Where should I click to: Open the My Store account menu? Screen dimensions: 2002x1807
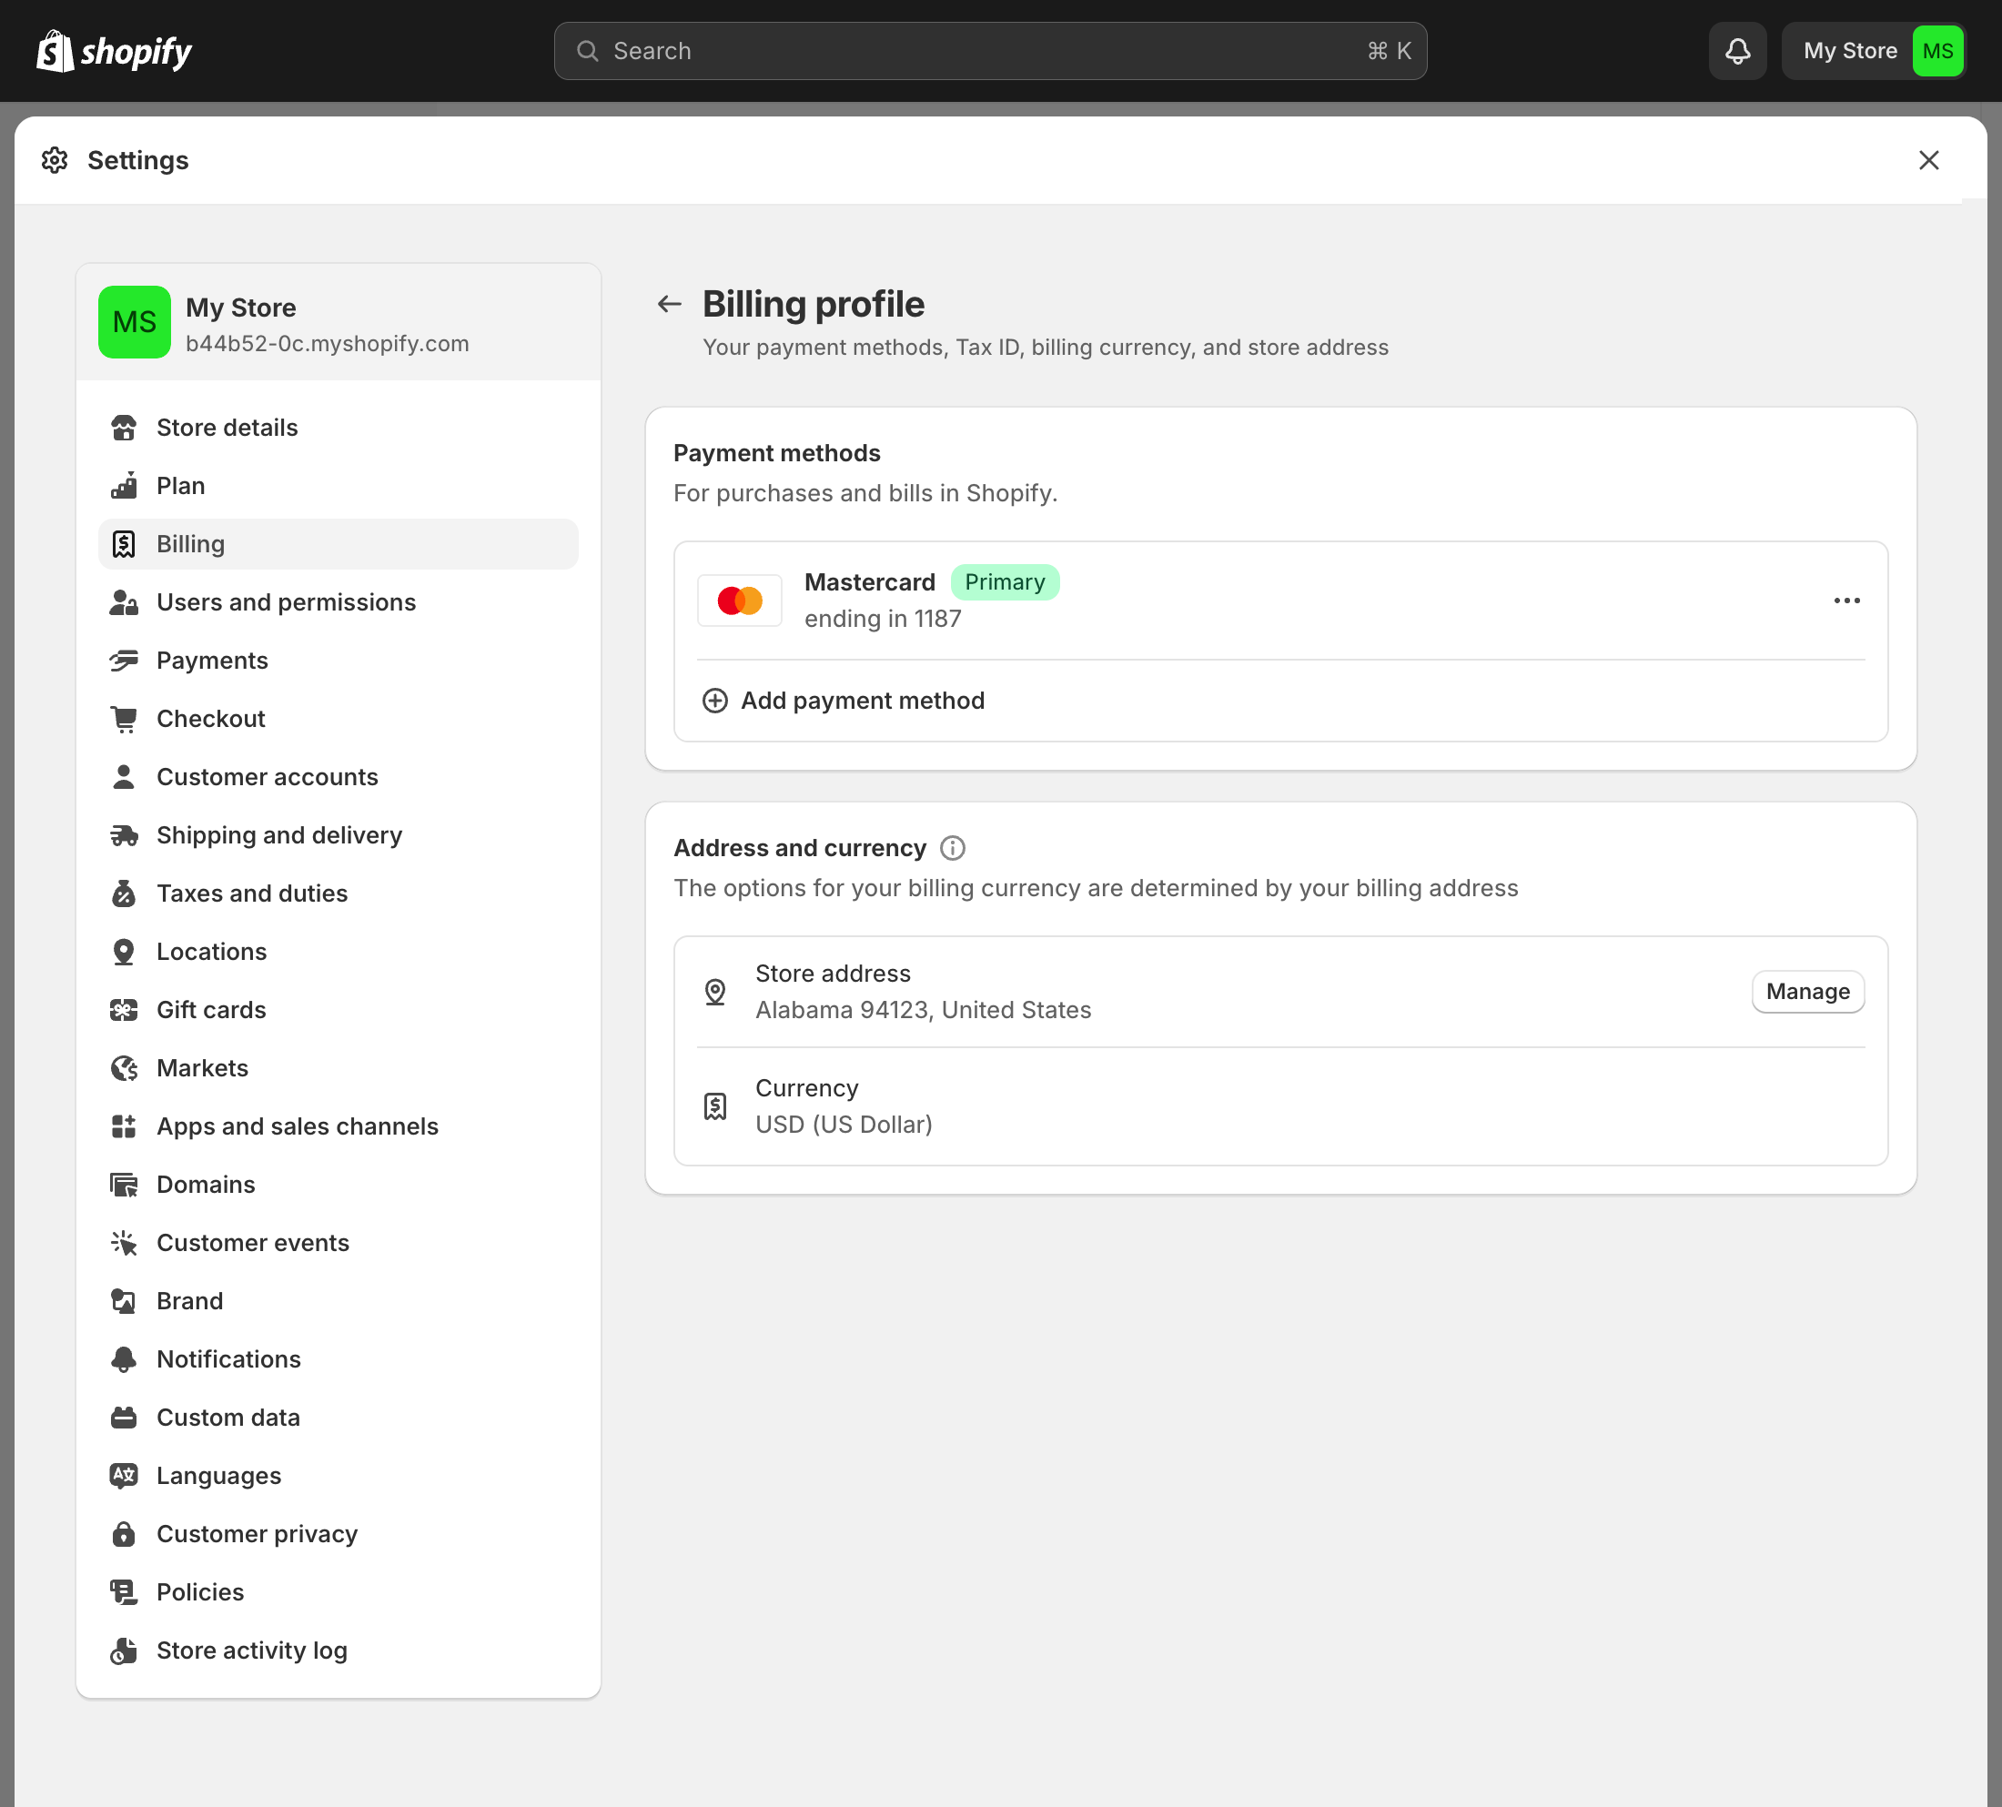[x=1872, y=51]
